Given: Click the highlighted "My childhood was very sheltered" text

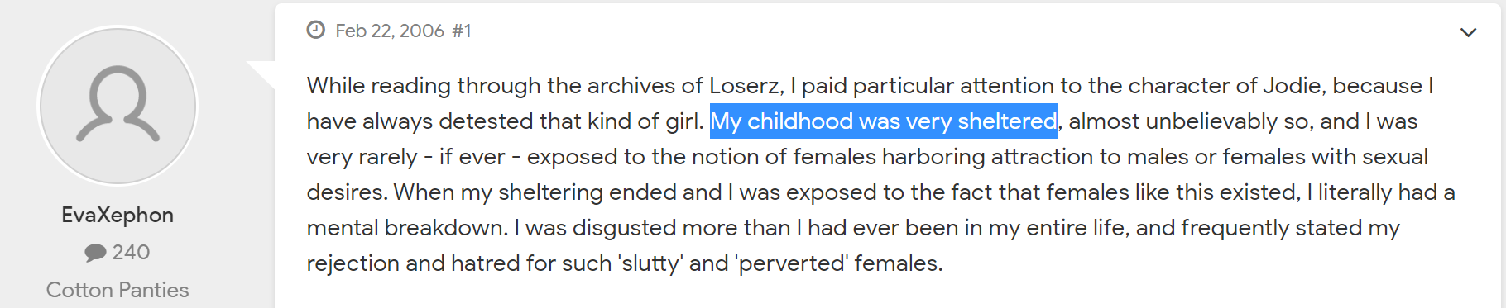Looking at the screenshot, I should pyautogui.click(x=884, y=121).
